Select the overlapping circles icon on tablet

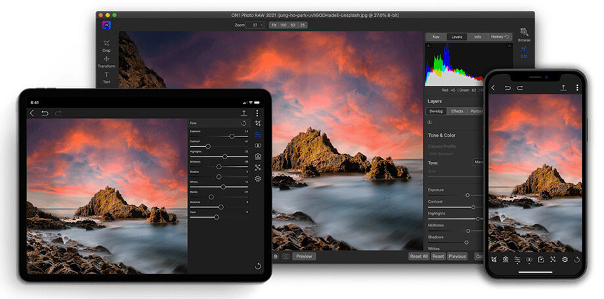pos(258,146)
